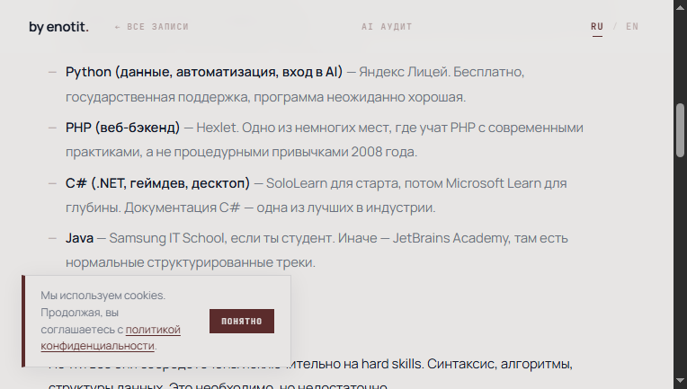The width and height of the screenshot is (687, 389).
Task: Click the vertical scrollbar thumb
Action: tap(680, 130)
